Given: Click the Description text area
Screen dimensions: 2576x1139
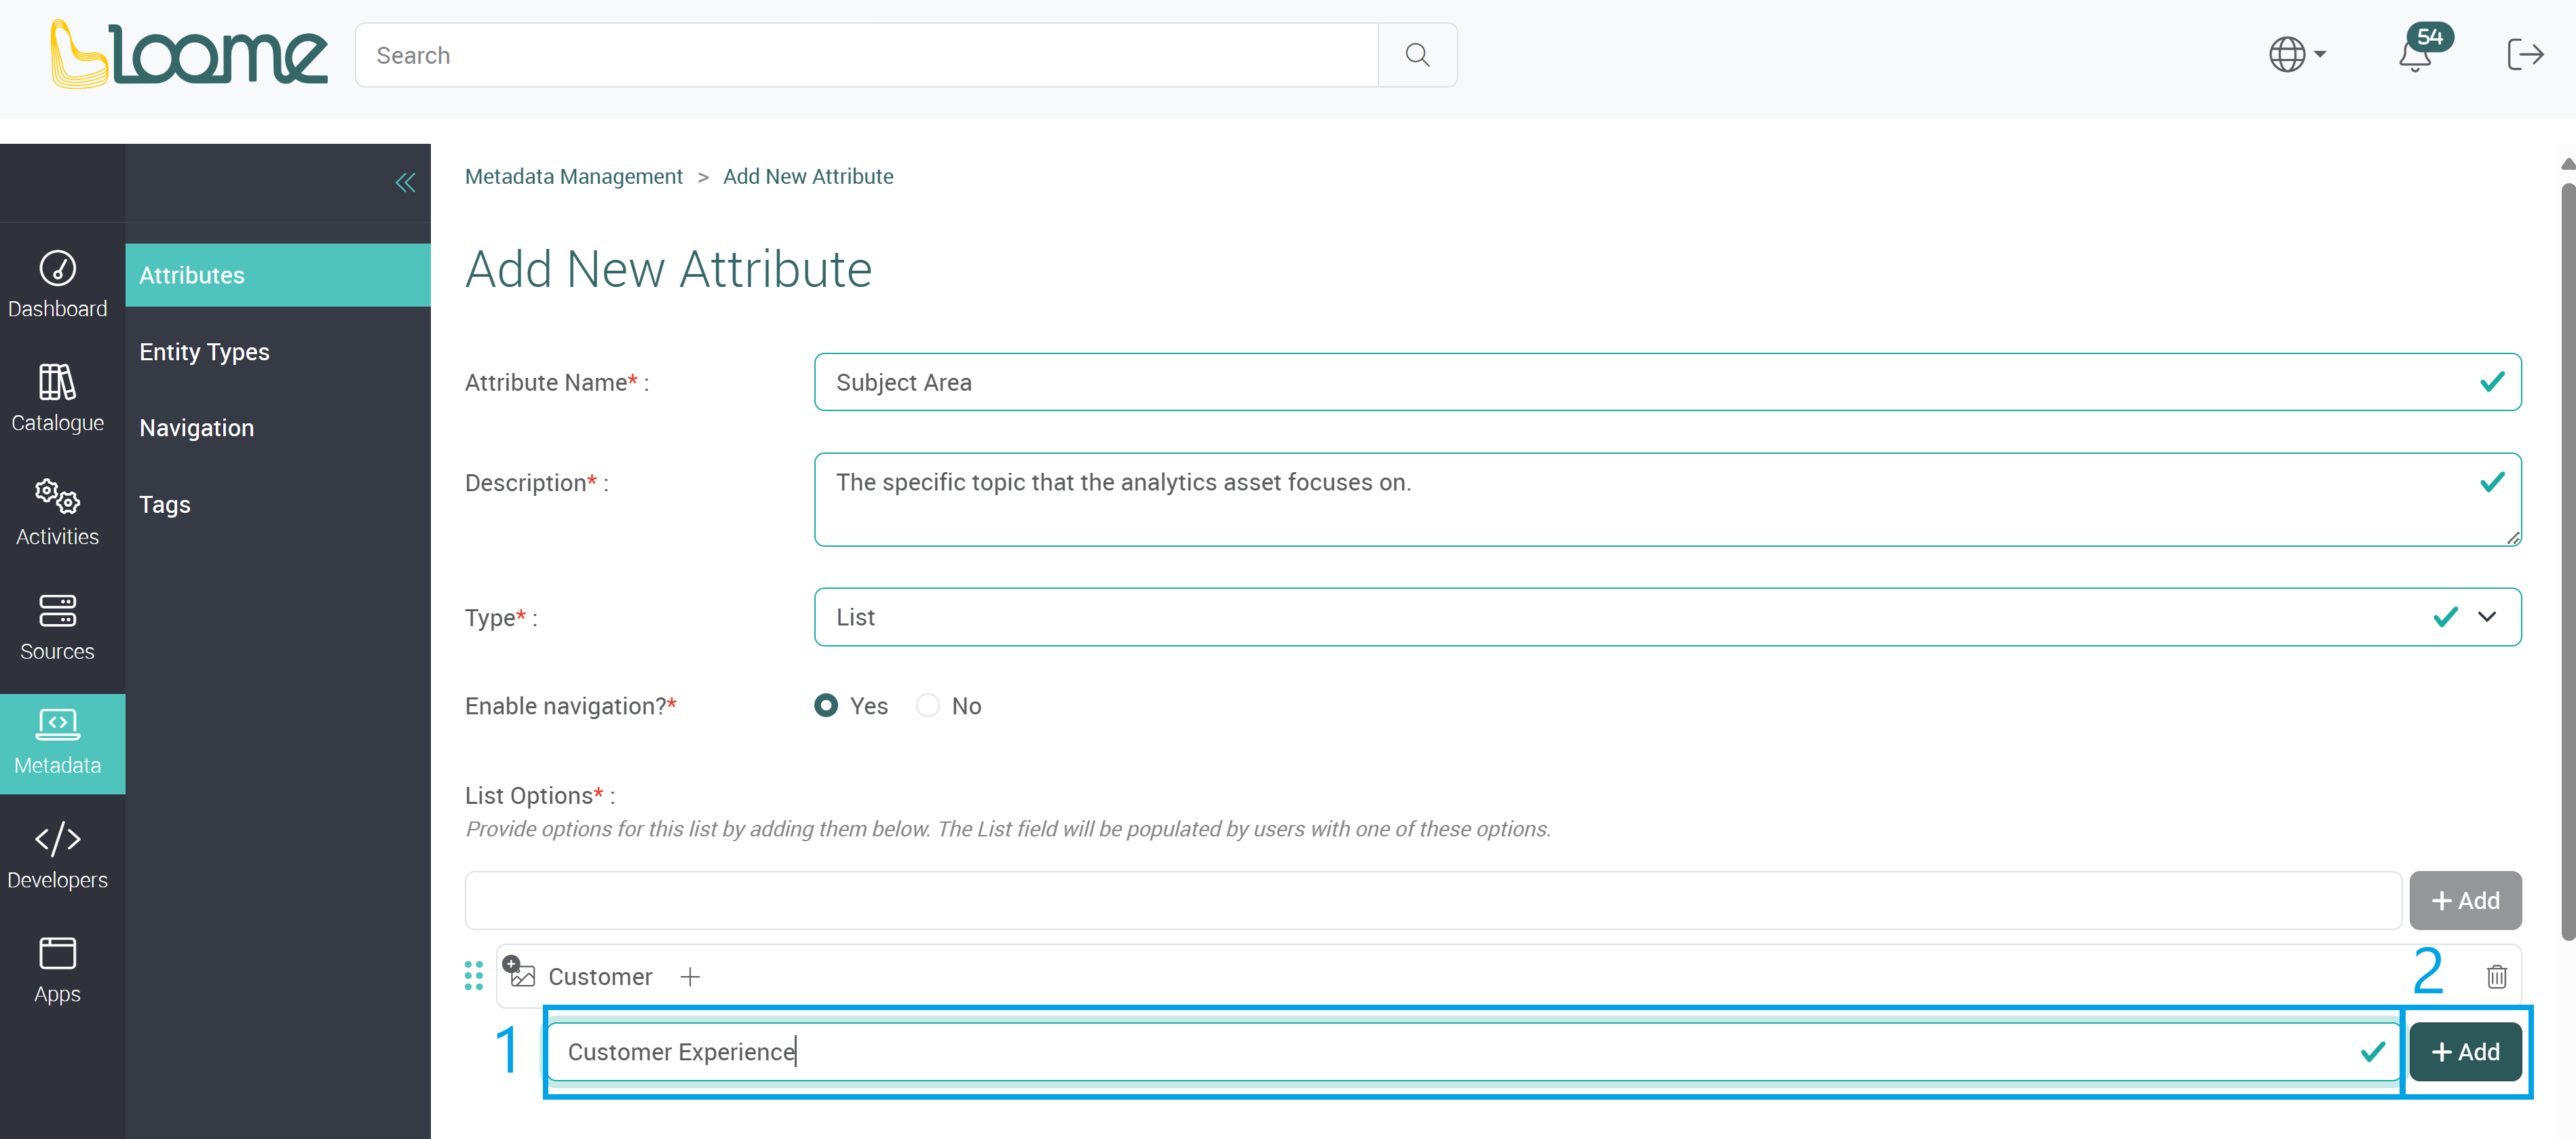Looking at the screenshot, I should click(x=1667, y=499).
